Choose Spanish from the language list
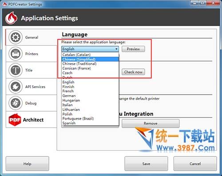222x176 pixels. [90, 123]
